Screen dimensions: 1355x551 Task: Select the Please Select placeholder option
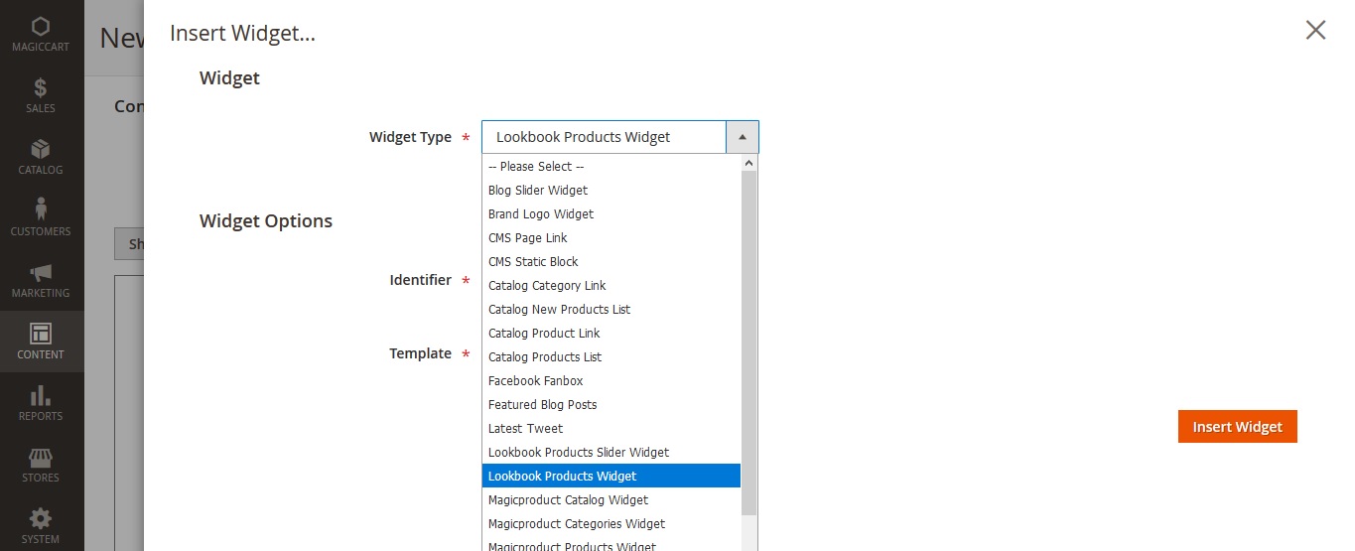pyautogui.click(x=536, y=167)
